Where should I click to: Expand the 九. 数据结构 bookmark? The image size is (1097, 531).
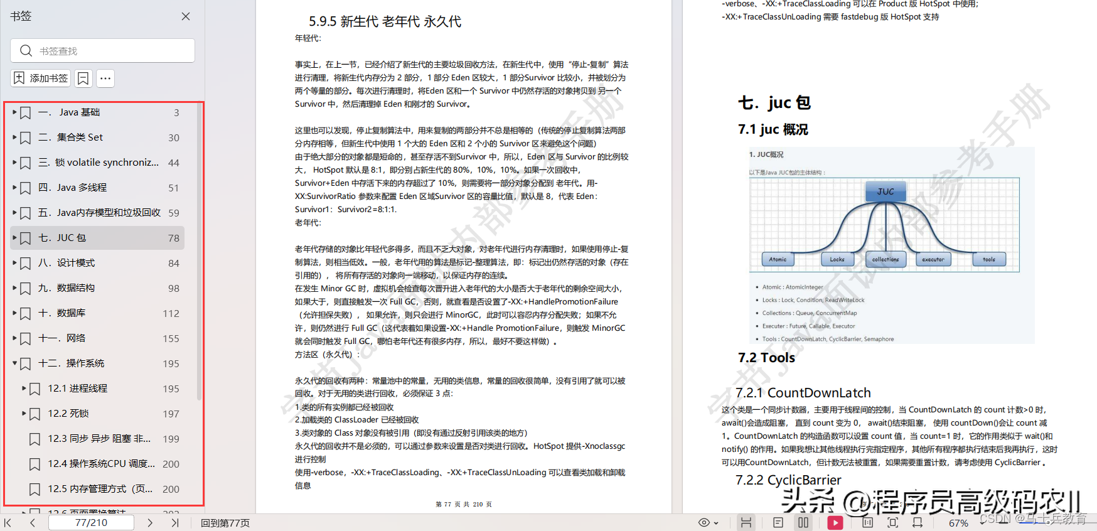(x=14, y=288)
